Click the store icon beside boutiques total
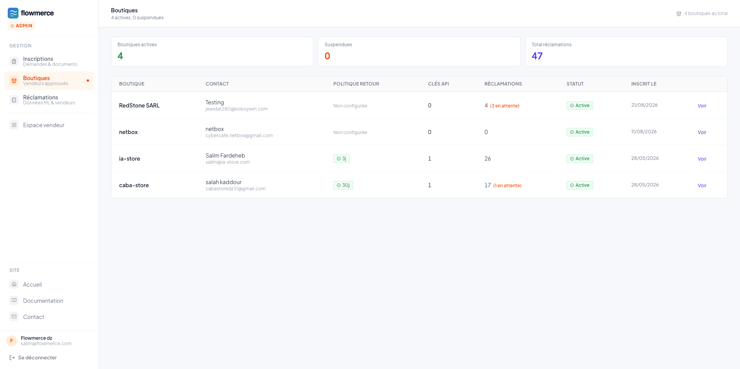Image resolution: width=740 pixels, height=369 pixels. (679, 13)
